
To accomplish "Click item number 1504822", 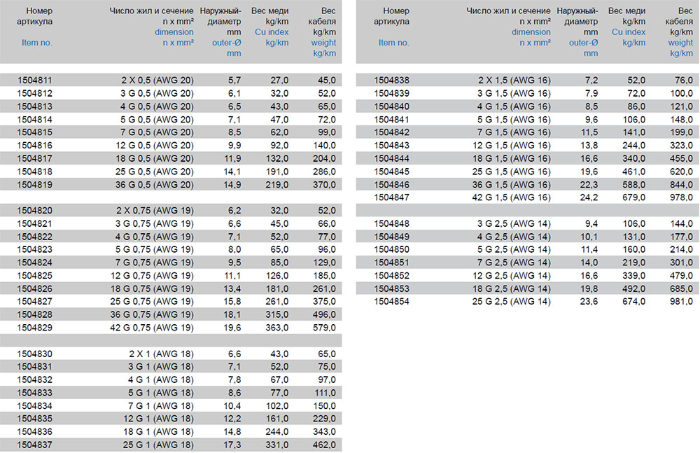I will click(34, 237).
